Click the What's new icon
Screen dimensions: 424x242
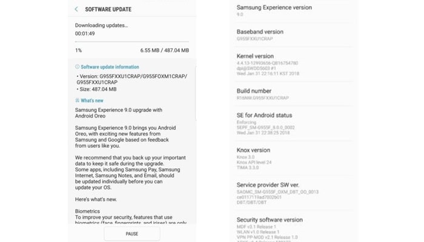78,100
